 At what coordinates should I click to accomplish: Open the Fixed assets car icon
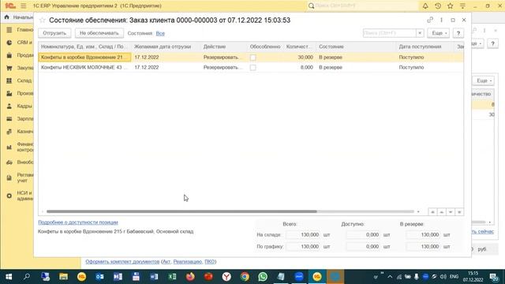[9, 163]
